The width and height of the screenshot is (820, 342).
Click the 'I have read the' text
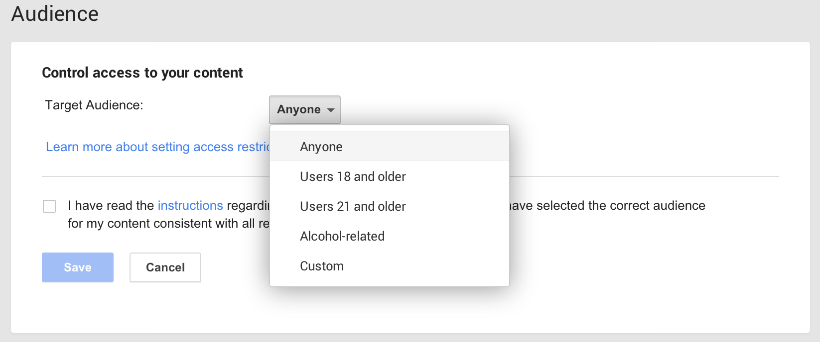[111, 206]
